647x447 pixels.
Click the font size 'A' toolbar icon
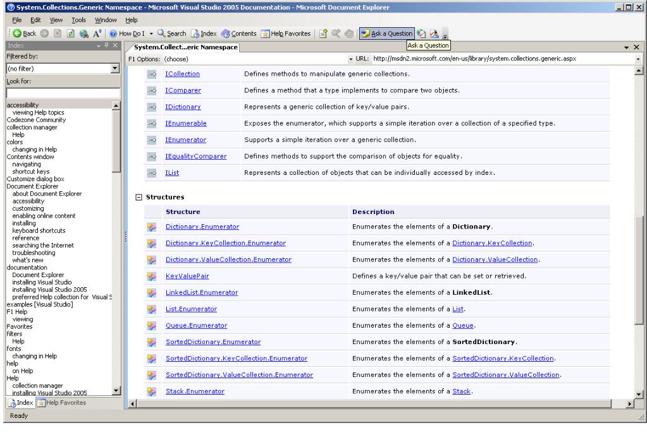97,34
